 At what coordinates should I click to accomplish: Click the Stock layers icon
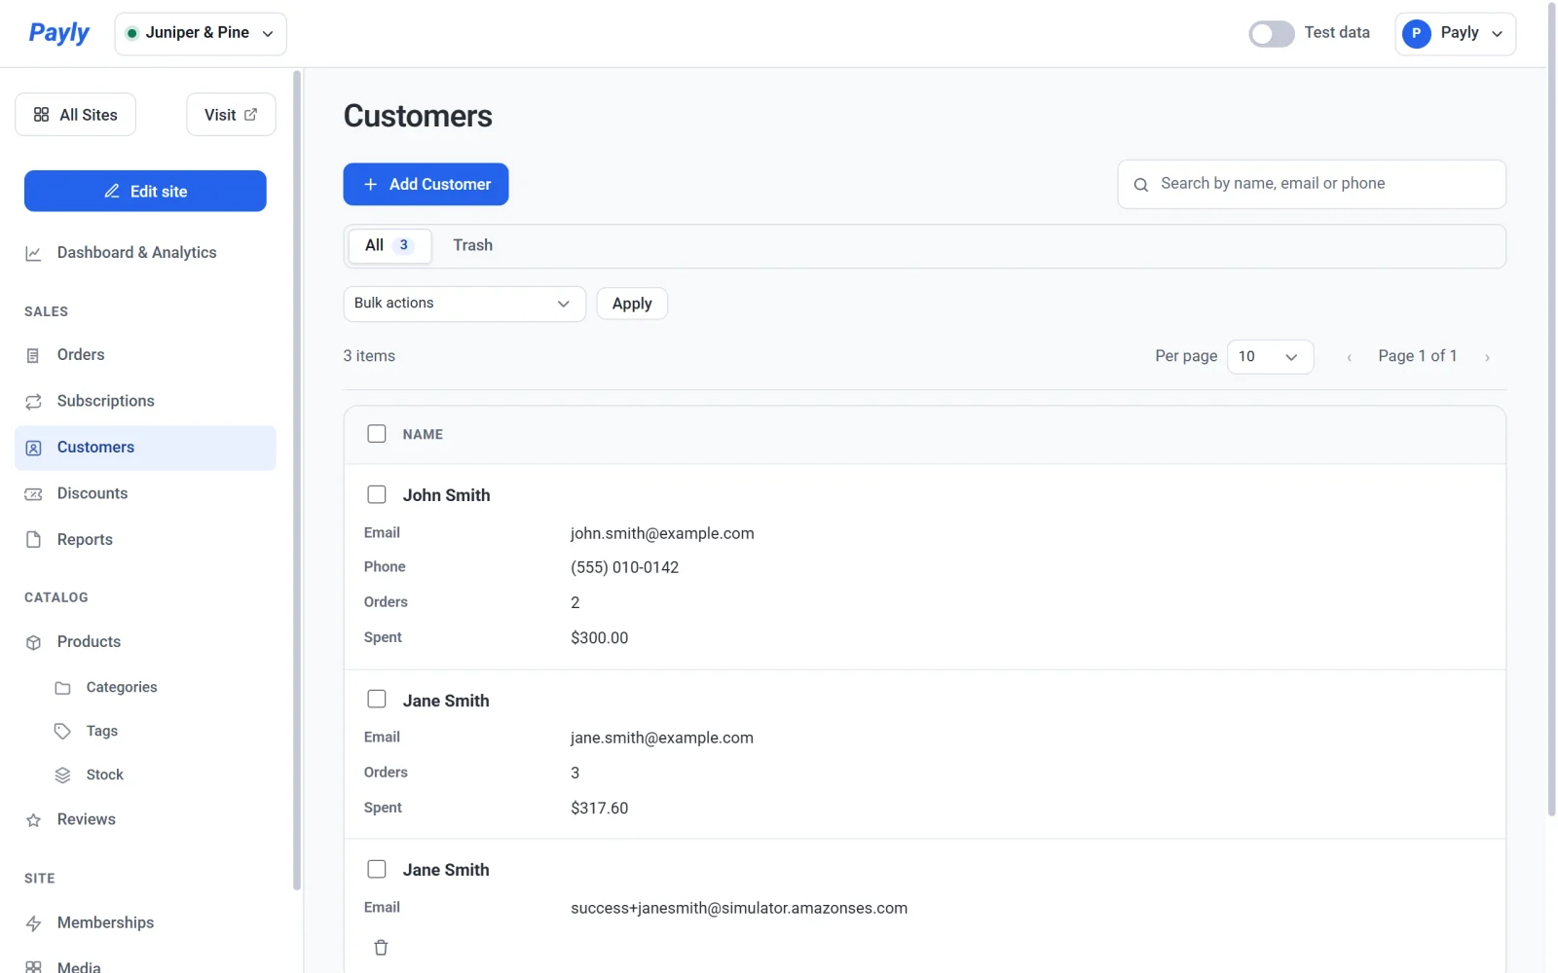tap(62, 775)
